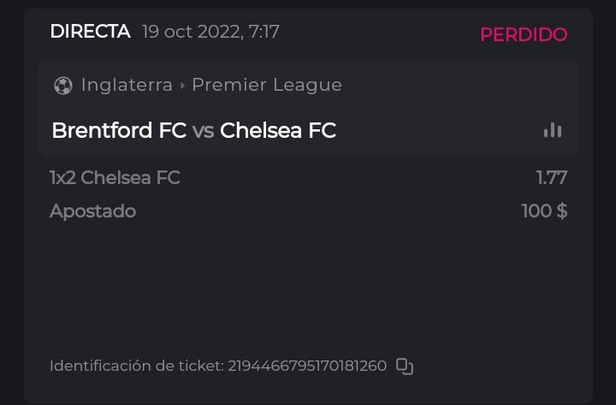Select the 1x2 Chelsea FC selection row
The image size is (616, 405).
[115, 178]
